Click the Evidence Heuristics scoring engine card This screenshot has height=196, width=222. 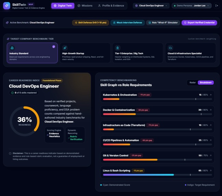(54, 134)
